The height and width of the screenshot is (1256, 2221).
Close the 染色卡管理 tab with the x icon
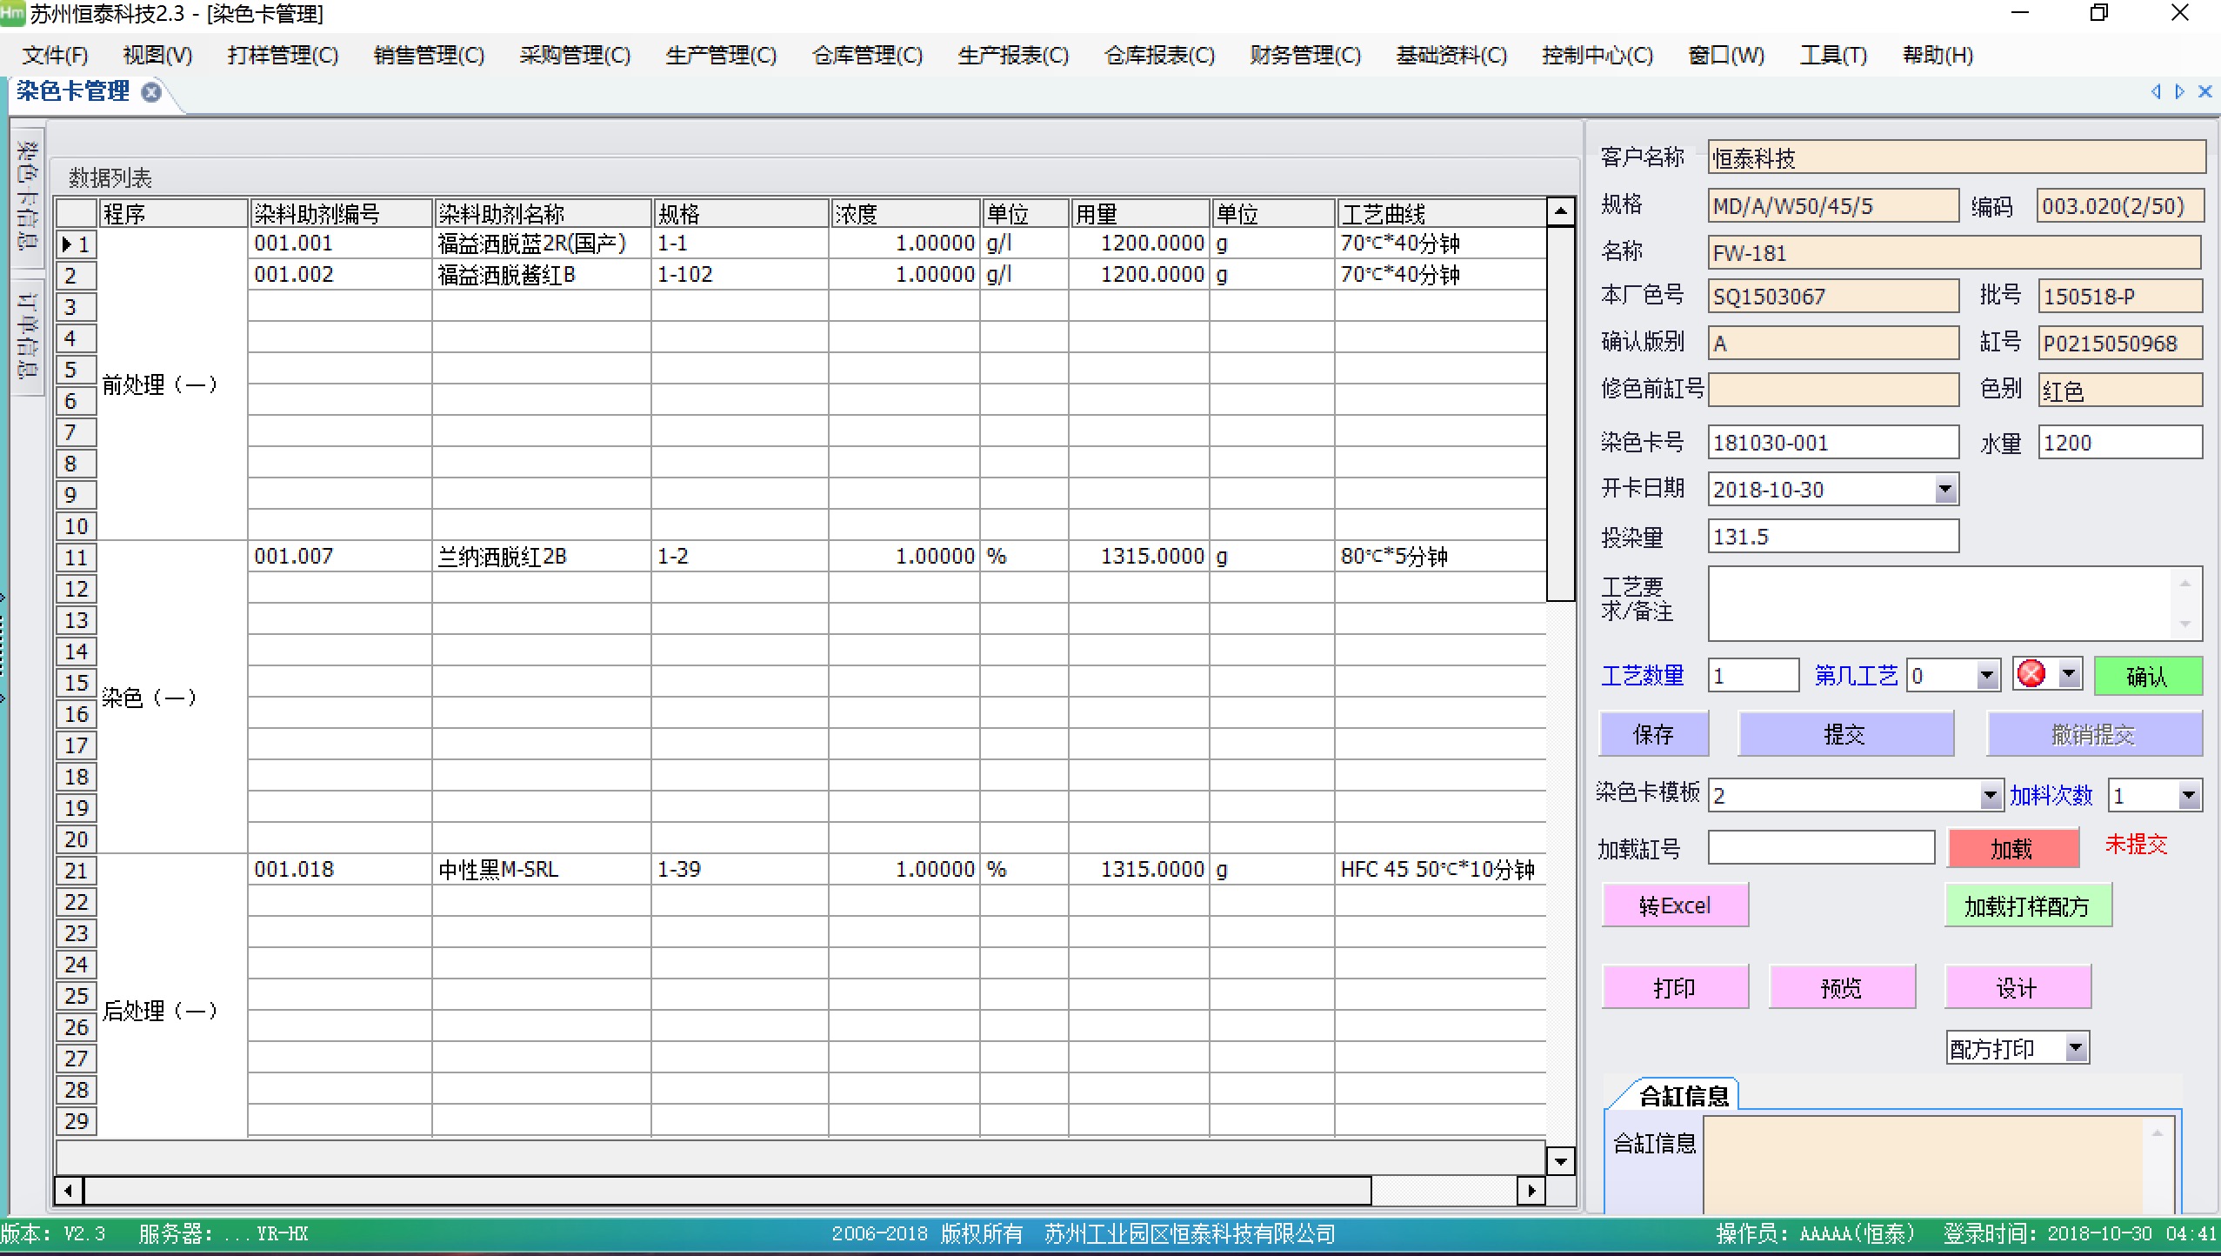(x=151, y=92)
